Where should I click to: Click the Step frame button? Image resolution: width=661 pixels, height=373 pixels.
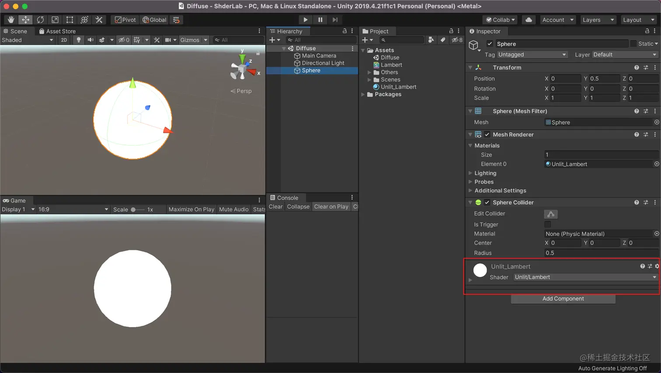[335, 20]
